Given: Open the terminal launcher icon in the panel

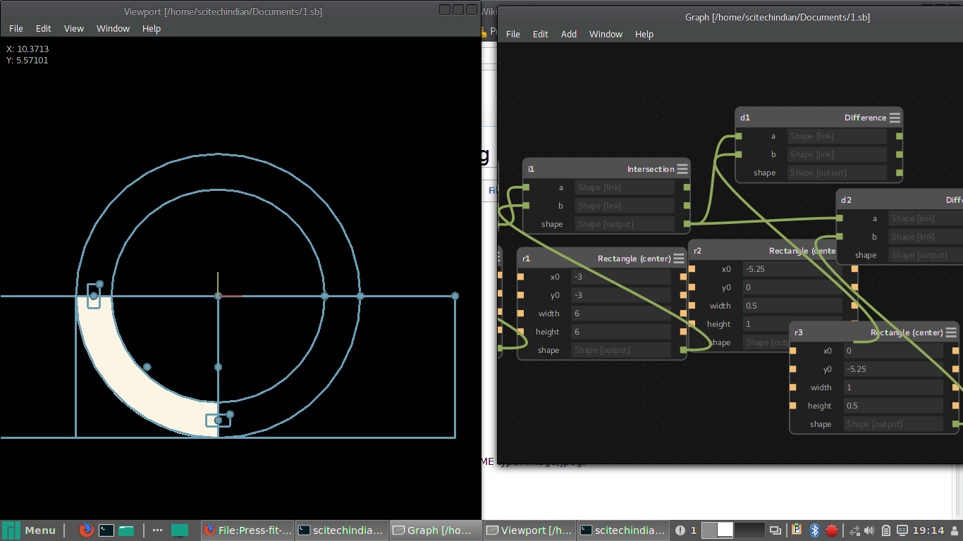Looking at the screenshot, I should point(106,530).
